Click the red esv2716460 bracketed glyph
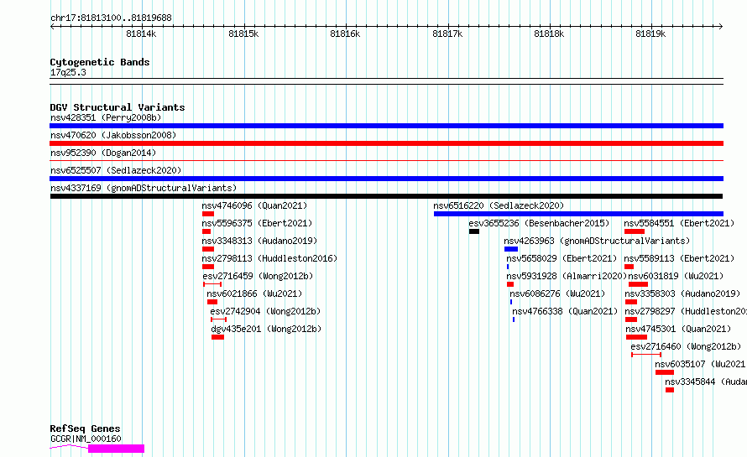The height and width of the screenshot is (457, 747). (646, 355)
